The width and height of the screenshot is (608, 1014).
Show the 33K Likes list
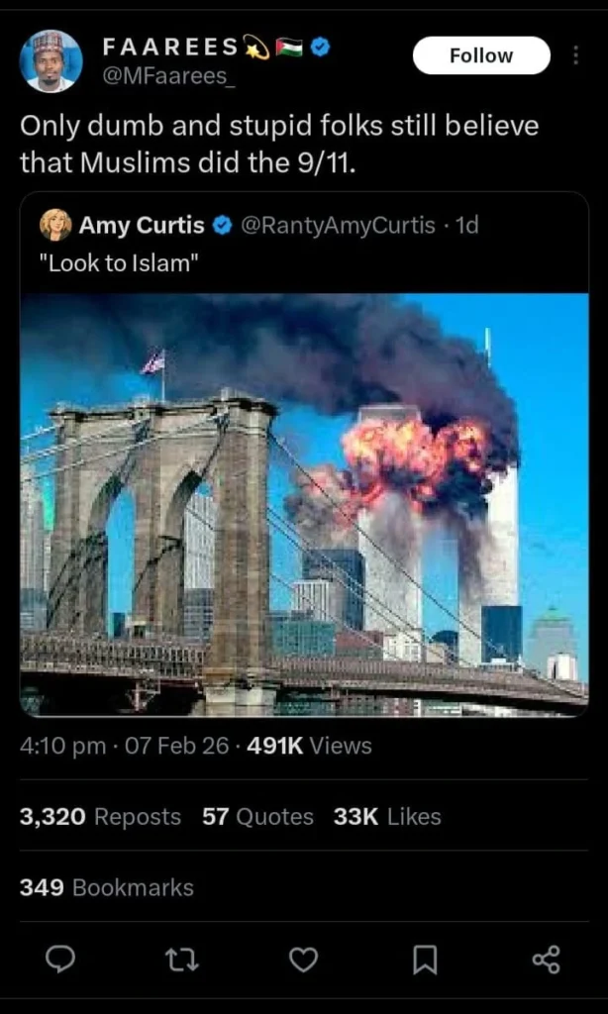tap(387, 817)
